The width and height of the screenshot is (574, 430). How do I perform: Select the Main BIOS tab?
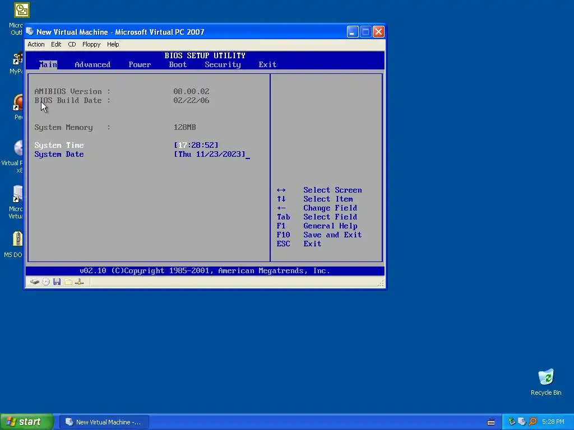coord(48,65)
